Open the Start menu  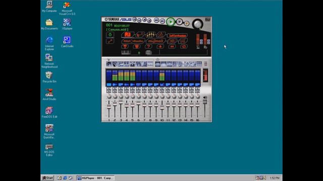click(x=47, y=178)
